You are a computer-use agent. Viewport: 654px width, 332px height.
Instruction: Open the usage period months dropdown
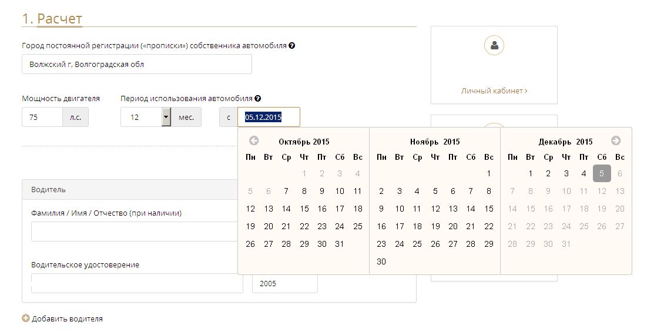[x=166, y=117]
